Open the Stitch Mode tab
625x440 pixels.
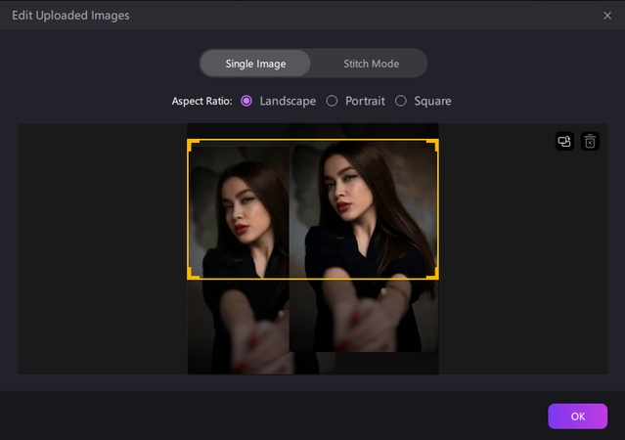click(x=371, y=64)
